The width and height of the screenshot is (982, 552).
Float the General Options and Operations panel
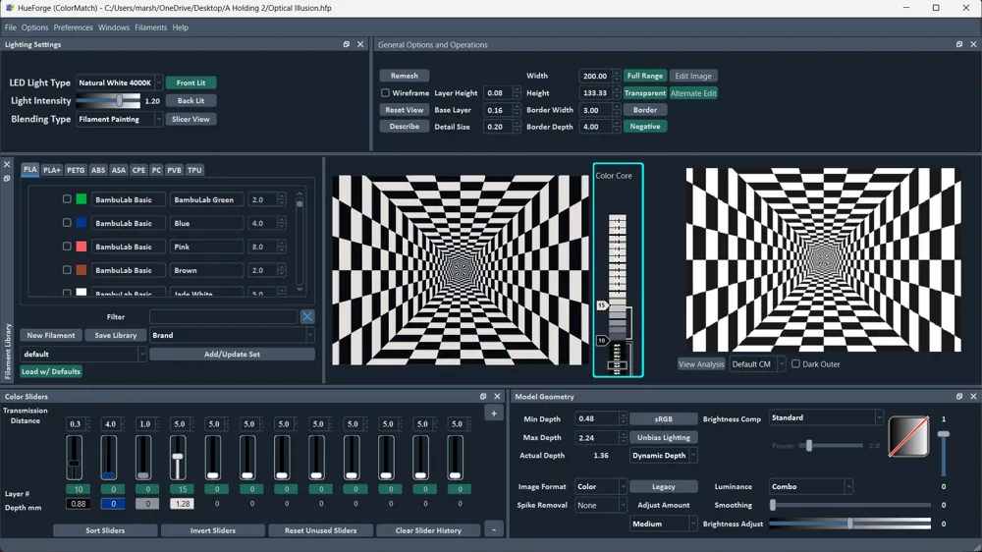[x=959, y=44]
